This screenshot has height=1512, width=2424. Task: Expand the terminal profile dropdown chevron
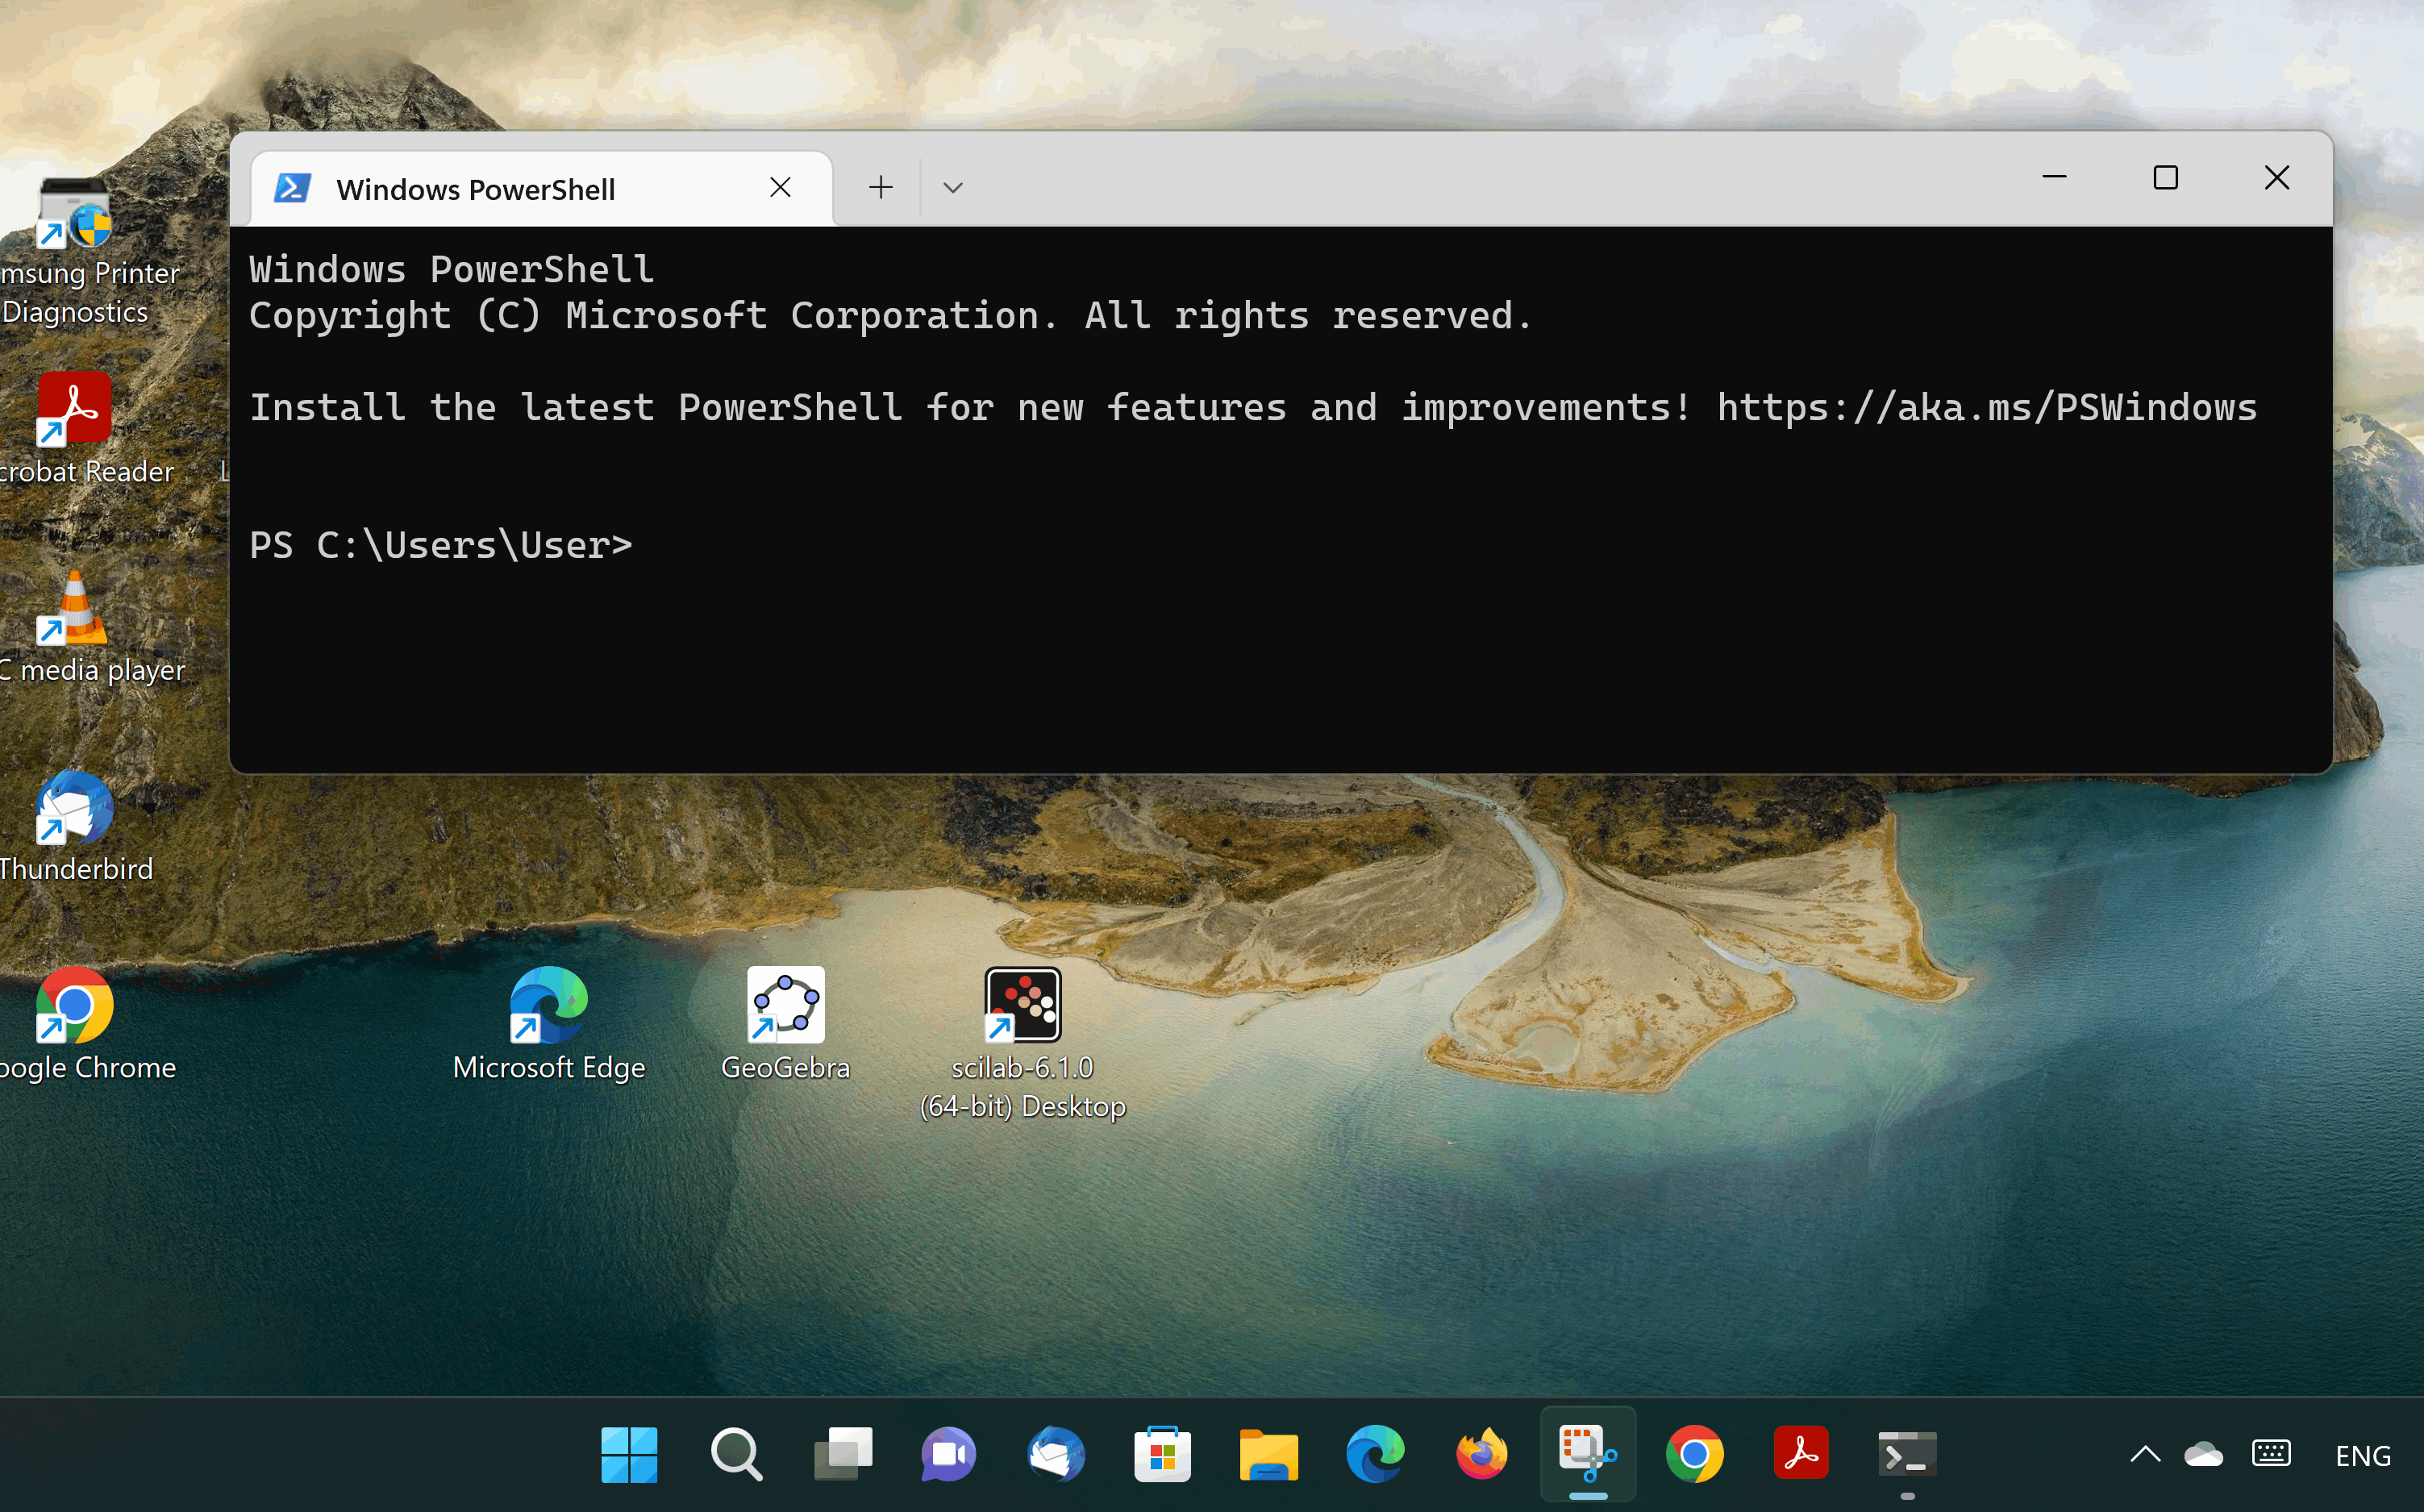coord(952,187)
